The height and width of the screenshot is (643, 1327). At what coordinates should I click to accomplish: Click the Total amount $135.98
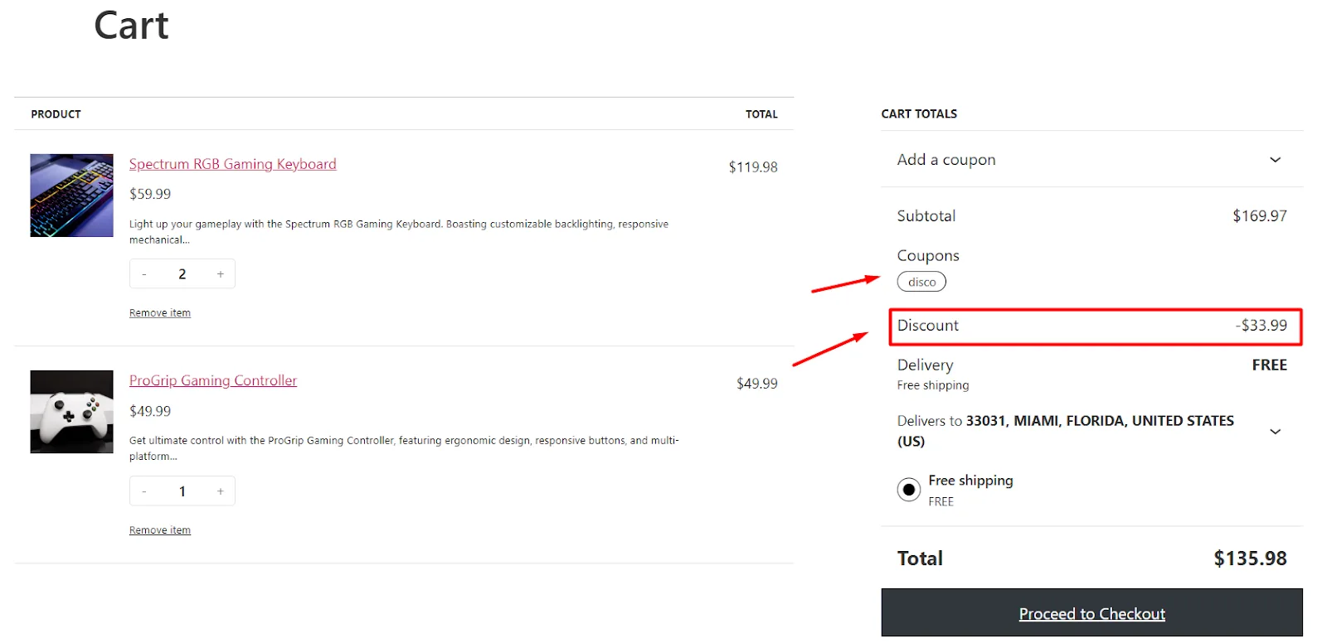coord(1250,558)
